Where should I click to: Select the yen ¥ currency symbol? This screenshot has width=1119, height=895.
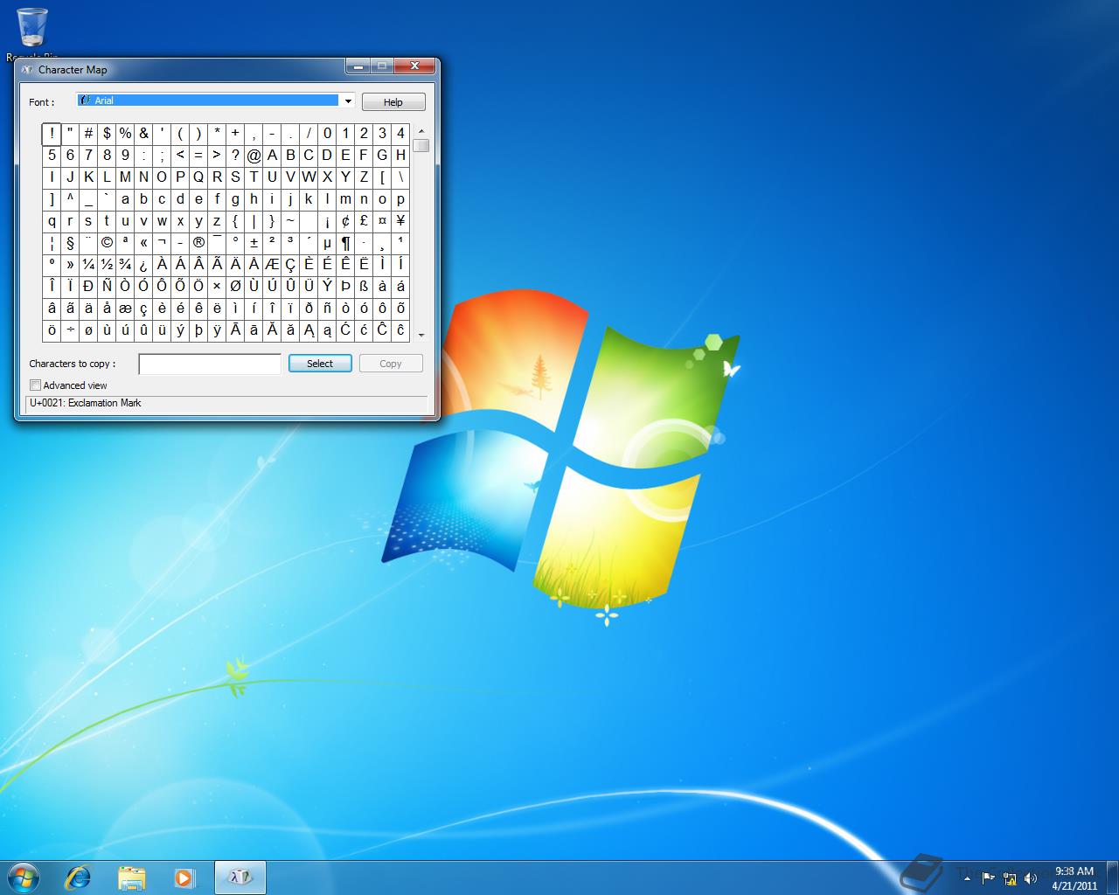400,221
